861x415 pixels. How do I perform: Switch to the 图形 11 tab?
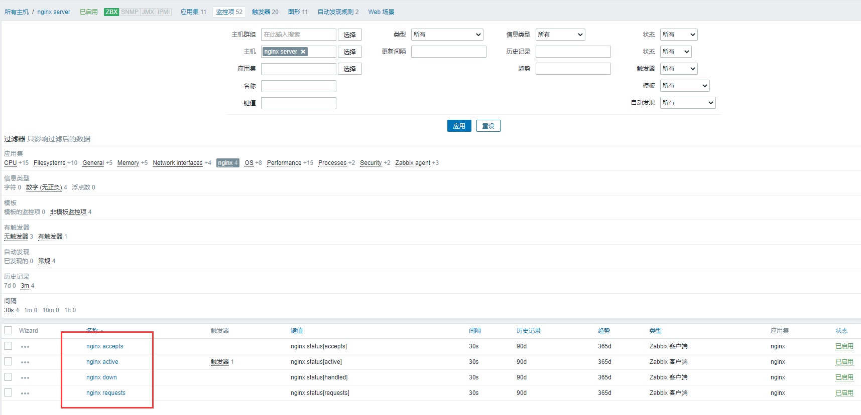(x=298, y=12)
